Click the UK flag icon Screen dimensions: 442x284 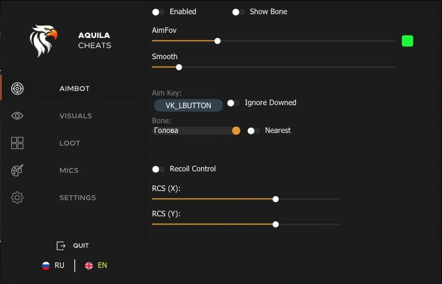(89, 265)
